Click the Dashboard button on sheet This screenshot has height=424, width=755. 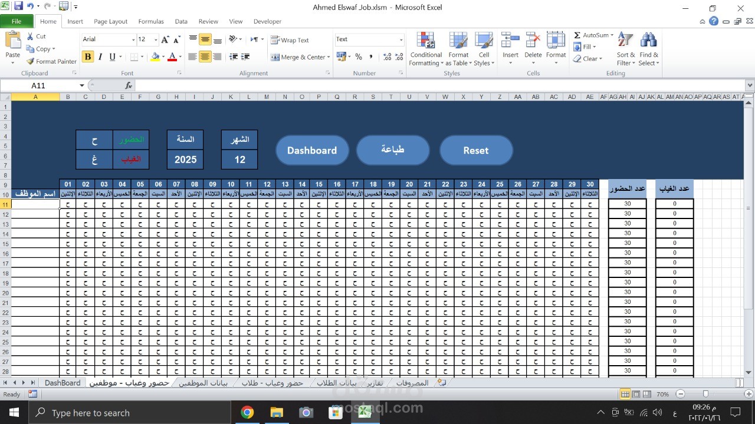(x=311, y=150)
